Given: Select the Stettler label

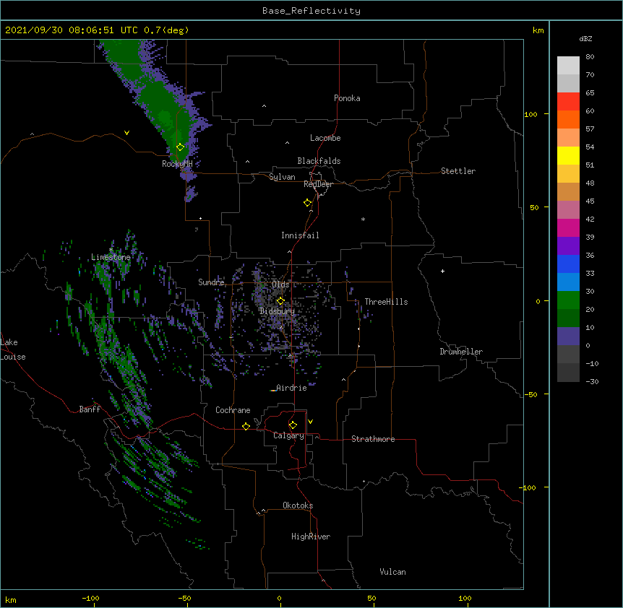Looking at the screenshot, I should (x=458, y=171).
